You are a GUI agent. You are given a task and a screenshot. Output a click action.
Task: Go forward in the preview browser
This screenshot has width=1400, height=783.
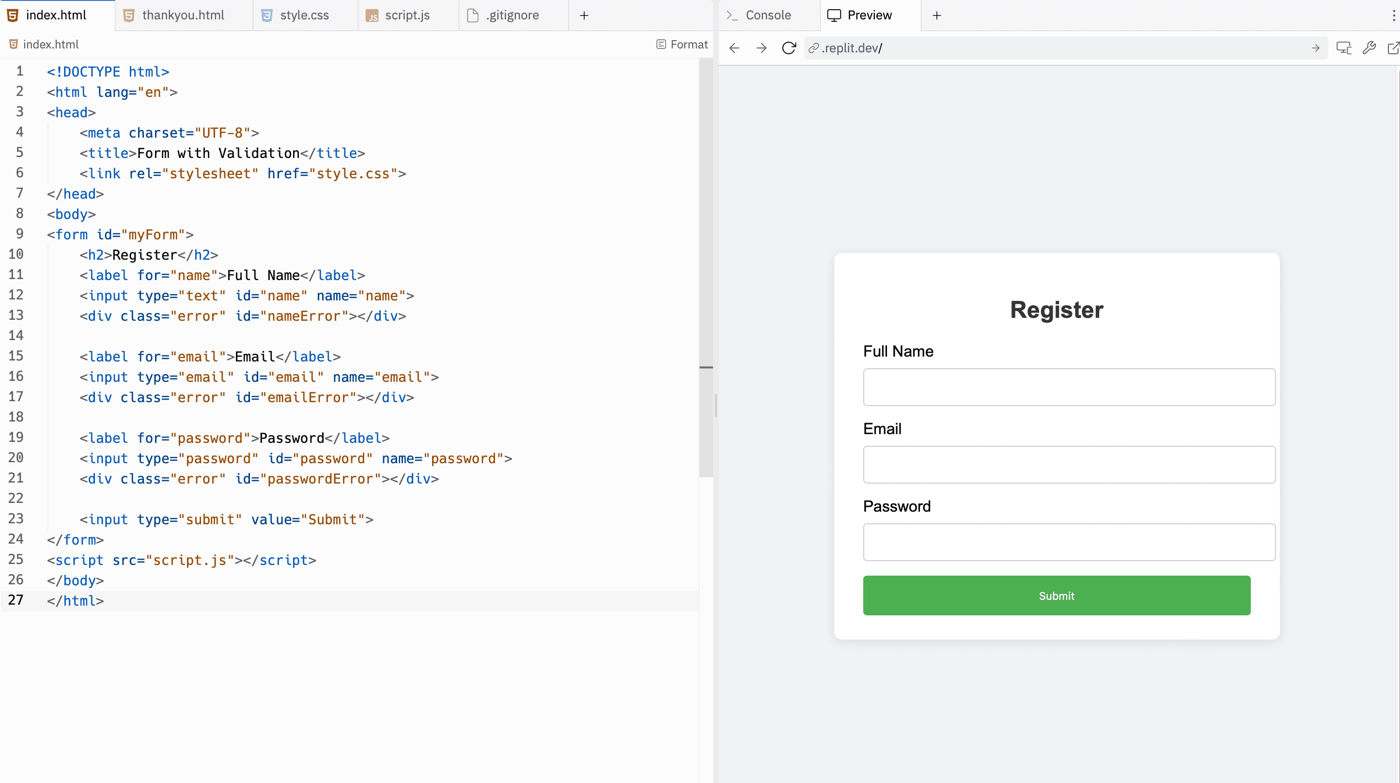[x=762, y=48]
